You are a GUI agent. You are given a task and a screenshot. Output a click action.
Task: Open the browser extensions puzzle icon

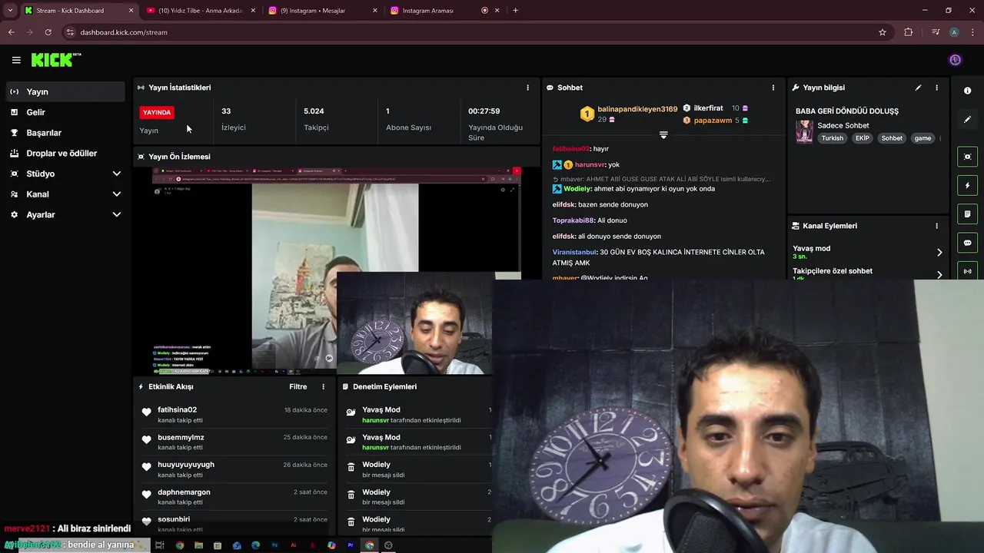(909, 32)
